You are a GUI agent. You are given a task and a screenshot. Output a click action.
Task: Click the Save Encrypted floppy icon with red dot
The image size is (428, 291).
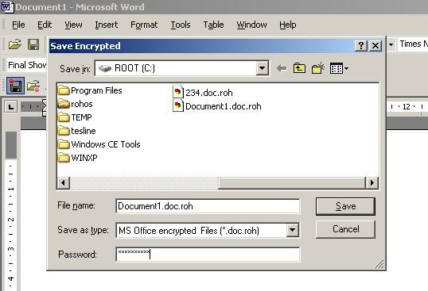coord(15,86)
